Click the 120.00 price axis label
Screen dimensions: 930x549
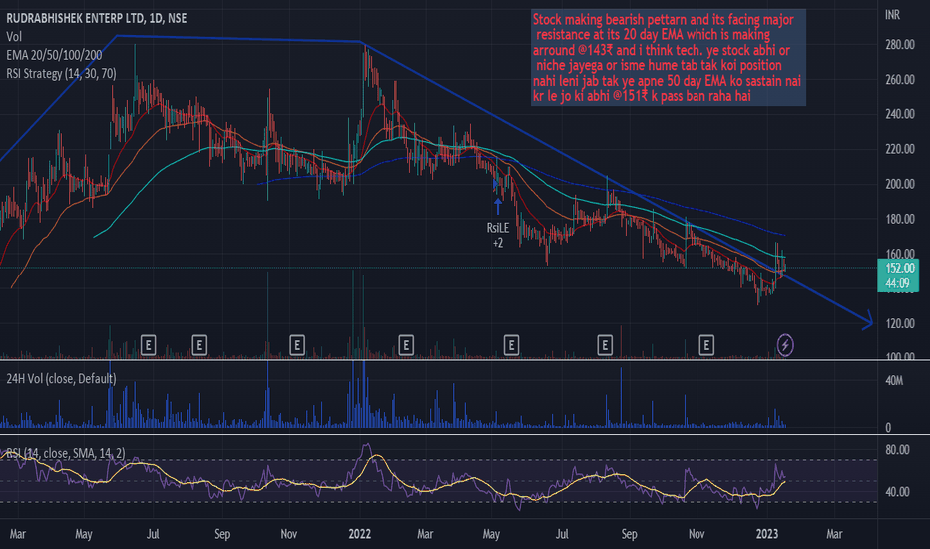[900, 324]
